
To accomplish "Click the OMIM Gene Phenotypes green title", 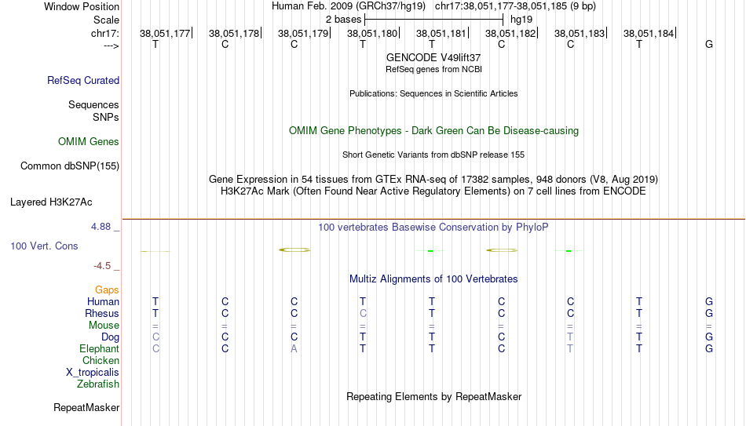I will (x=434, y=131).
